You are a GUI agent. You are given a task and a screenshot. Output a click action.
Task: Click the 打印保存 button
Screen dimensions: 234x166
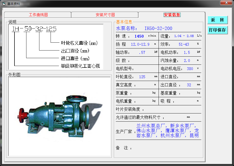point(217,30)
